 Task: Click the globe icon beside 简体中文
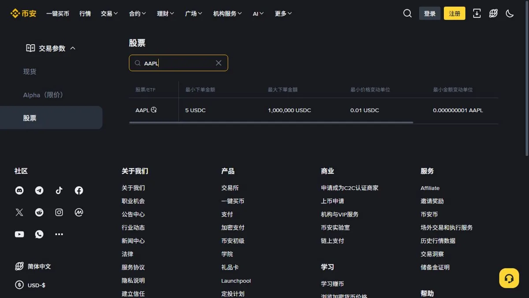click(x=19, y=266)
